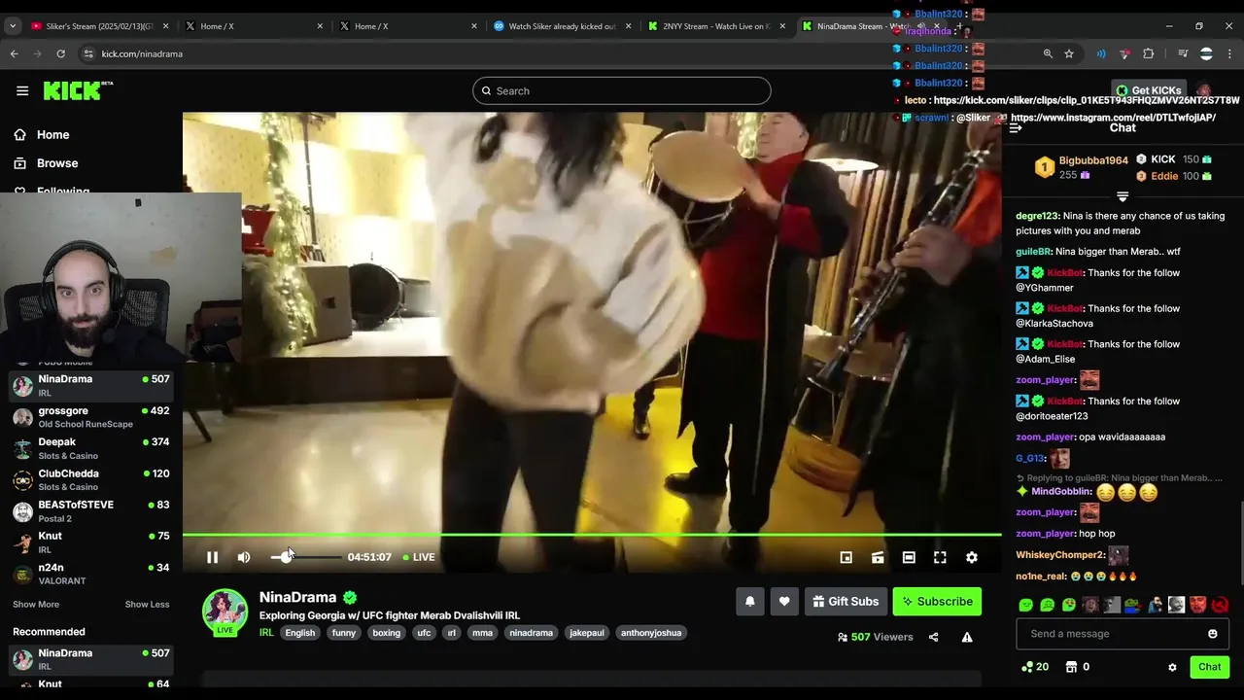This screenshot has height=700, width=1244.
Task: Toggle stream notifications bell
Action: [750, 602]
